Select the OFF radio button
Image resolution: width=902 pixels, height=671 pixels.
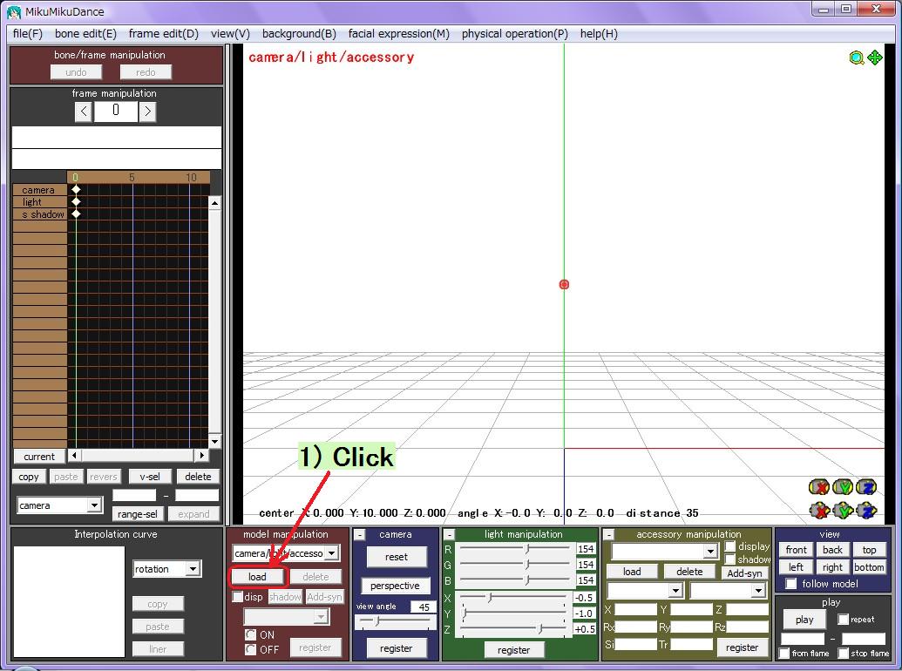(x=250, y=649)
